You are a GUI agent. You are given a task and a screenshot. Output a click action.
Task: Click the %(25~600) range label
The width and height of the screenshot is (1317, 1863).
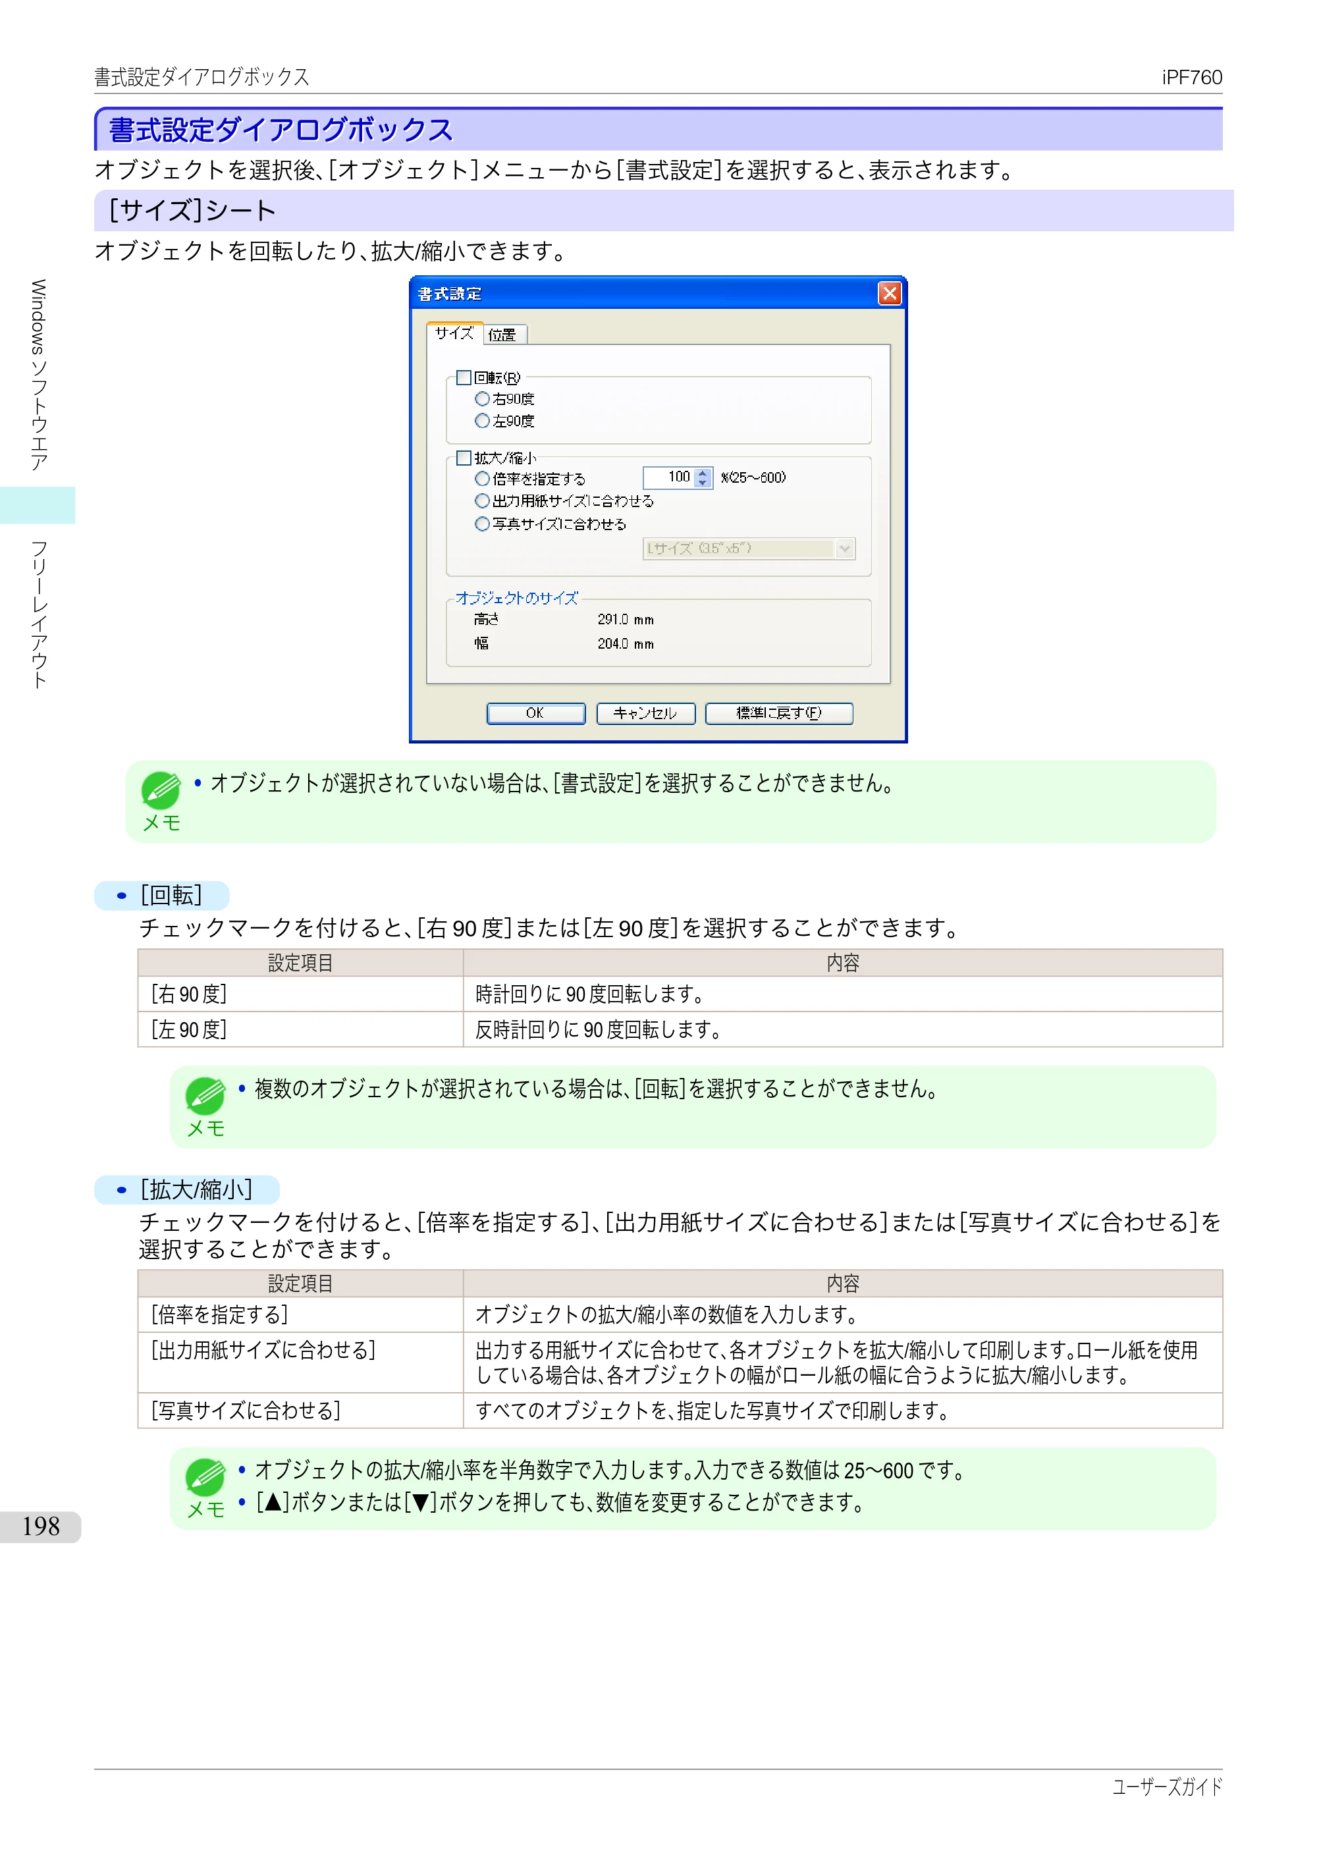753,477
